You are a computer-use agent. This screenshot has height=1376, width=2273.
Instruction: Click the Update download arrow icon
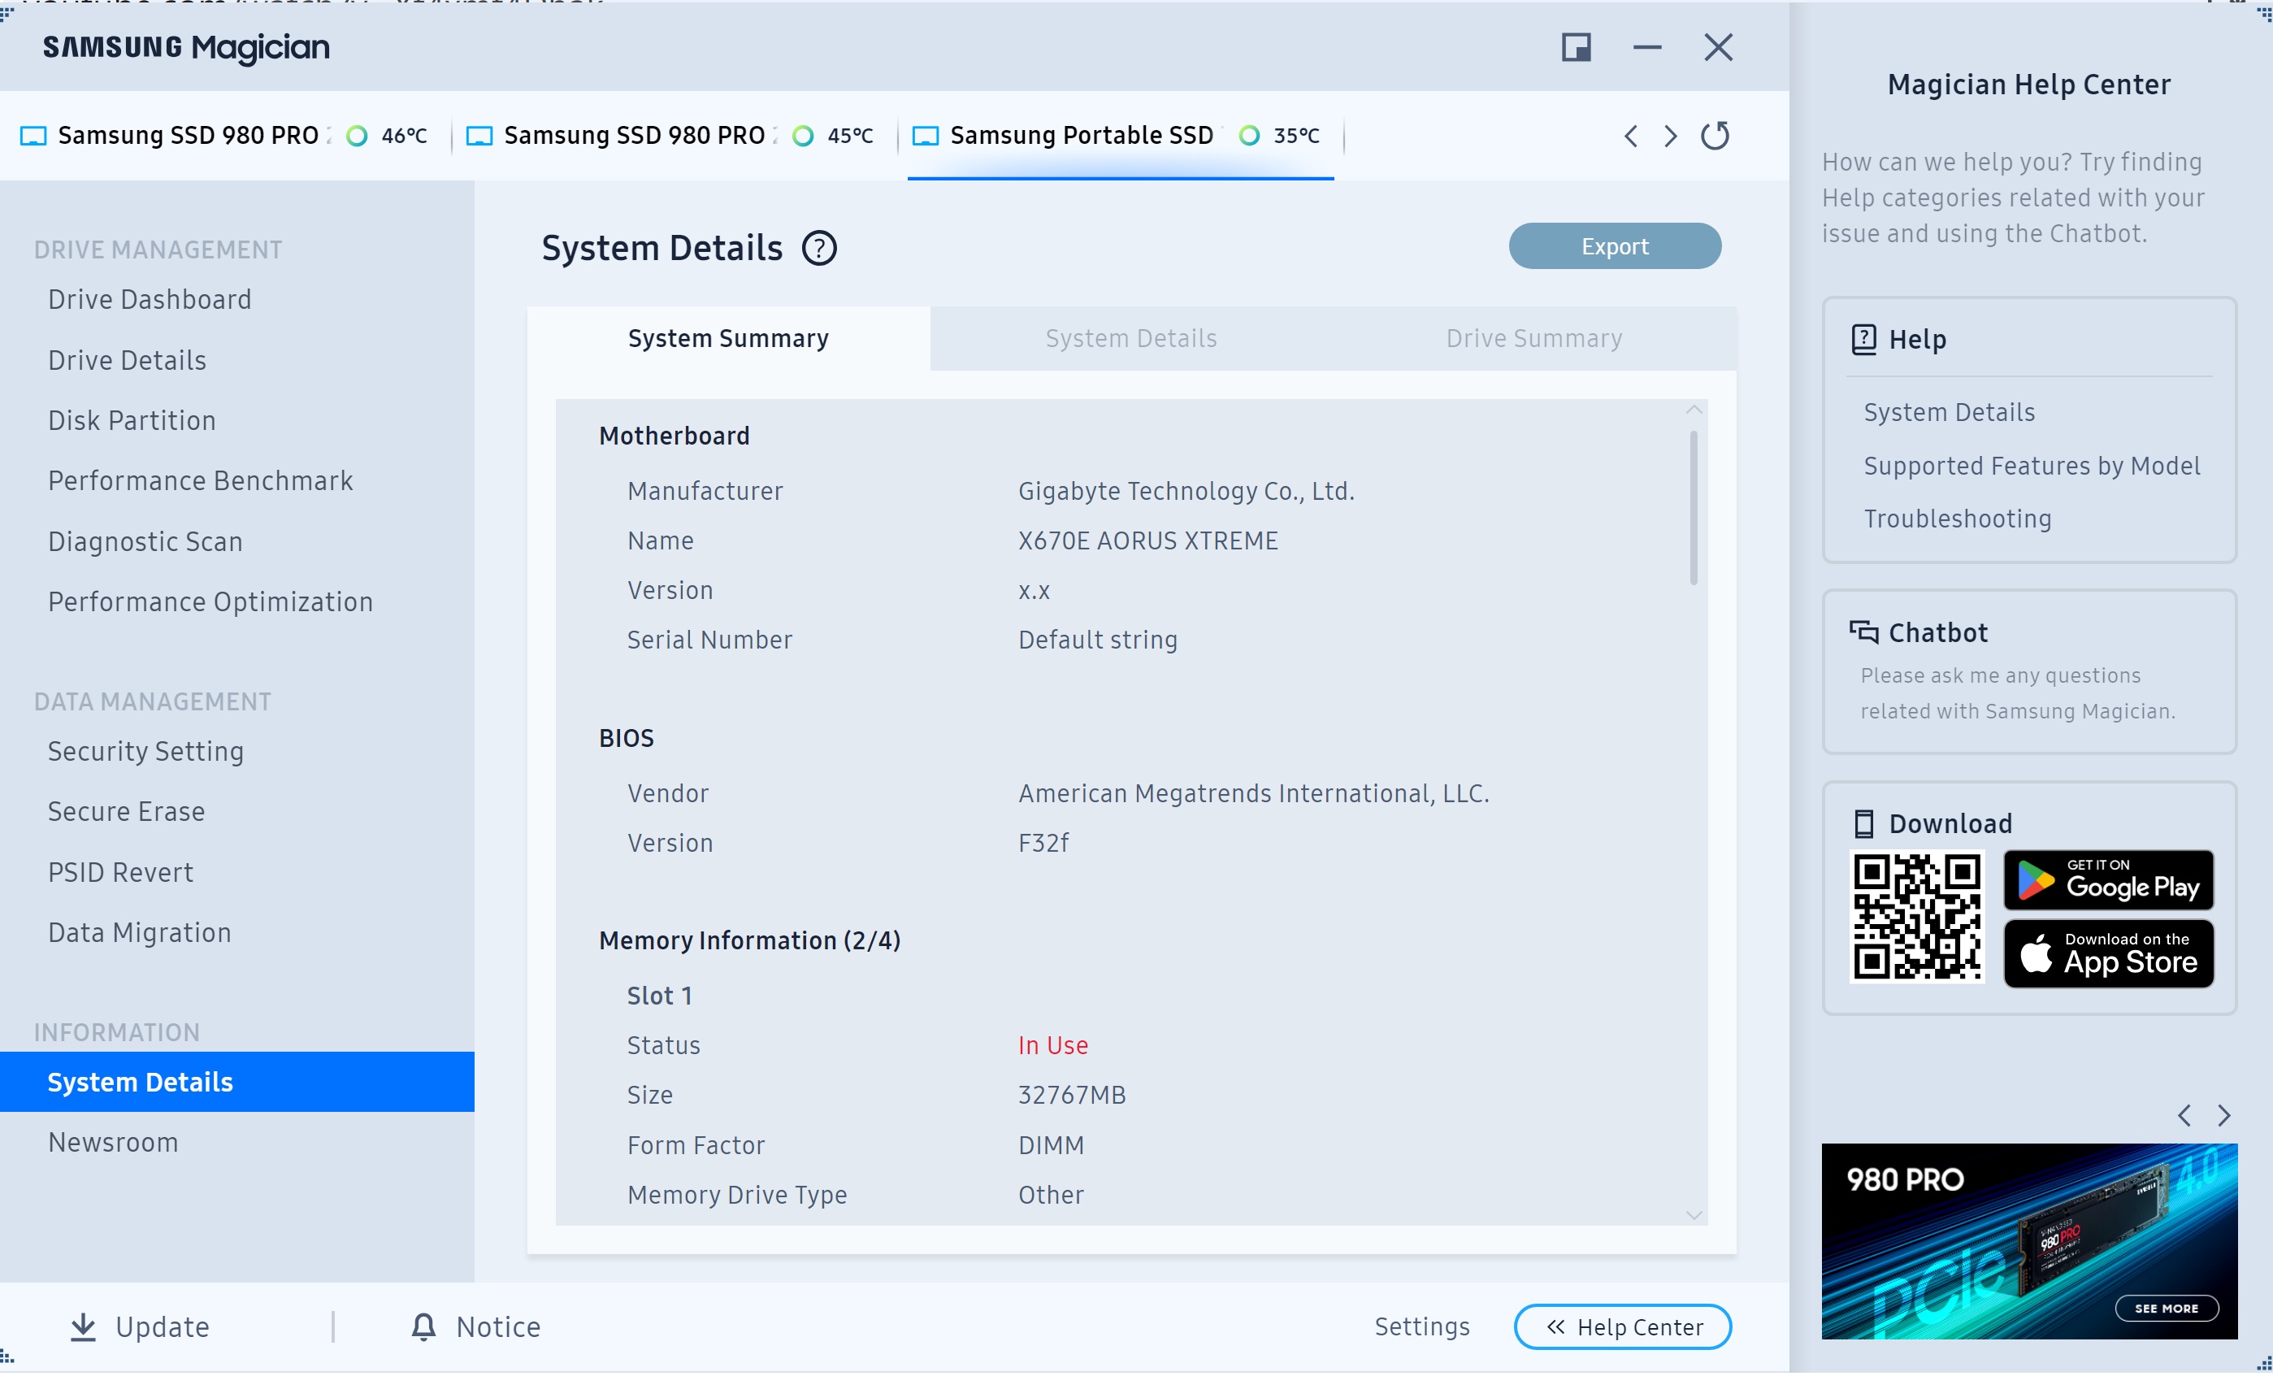pos(83,1327)
